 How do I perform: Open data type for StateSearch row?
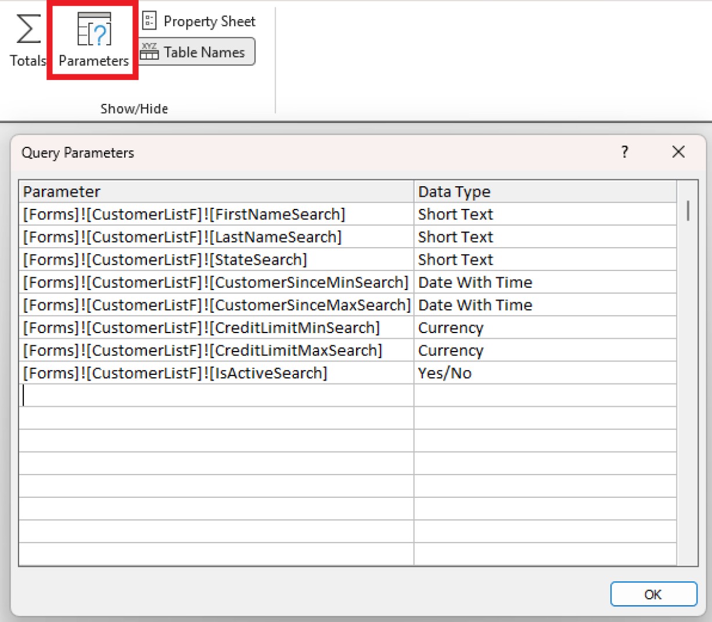point(545,259)
